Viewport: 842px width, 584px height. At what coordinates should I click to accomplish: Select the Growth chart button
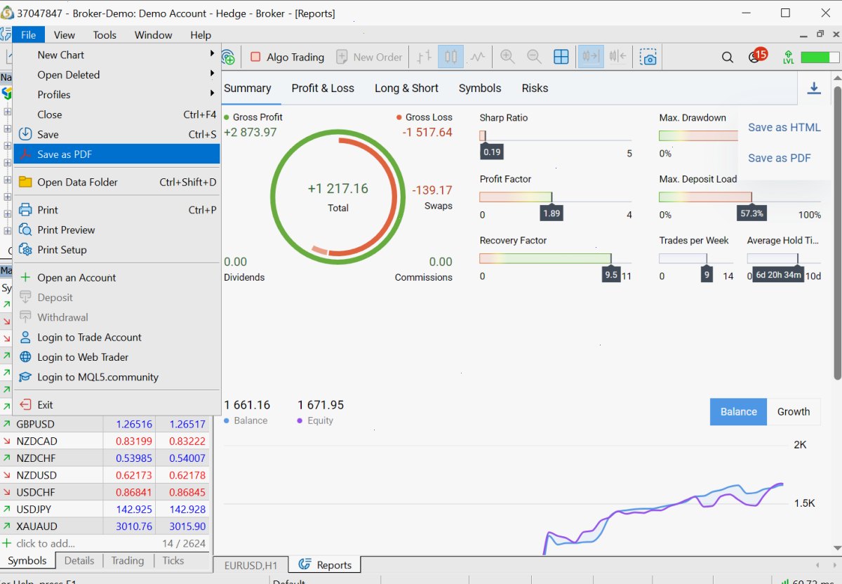point(794,411)
